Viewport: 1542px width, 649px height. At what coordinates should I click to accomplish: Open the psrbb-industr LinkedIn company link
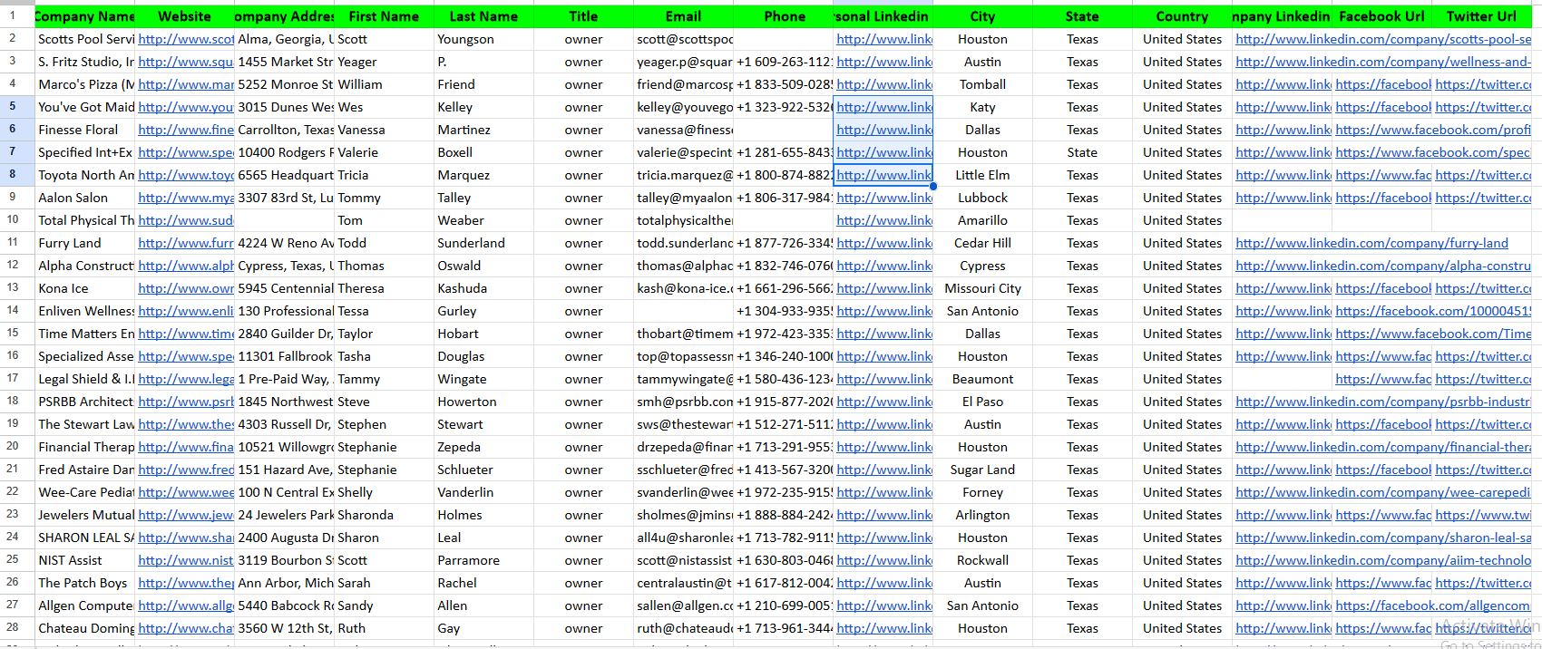[x=1382, y=402]
